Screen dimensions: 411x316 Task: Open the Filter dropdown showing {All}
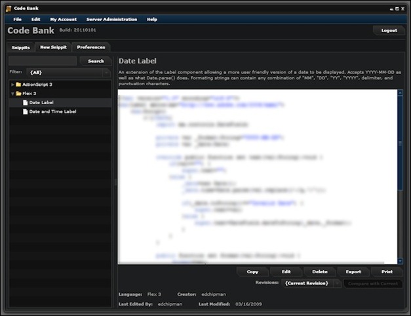point(68,72)
